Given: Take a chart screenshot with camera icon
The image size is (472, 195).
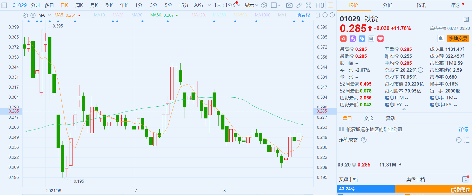Looking at the screenshot, I should (x=289, y=5).
